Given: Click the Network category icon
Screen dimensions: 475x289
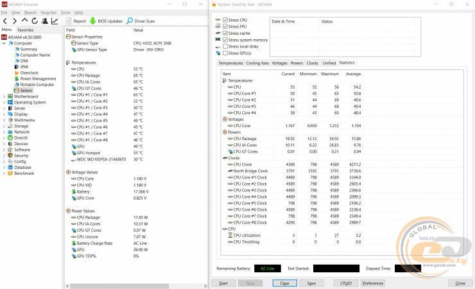Looking at the screenshot, I should [10, 132].
